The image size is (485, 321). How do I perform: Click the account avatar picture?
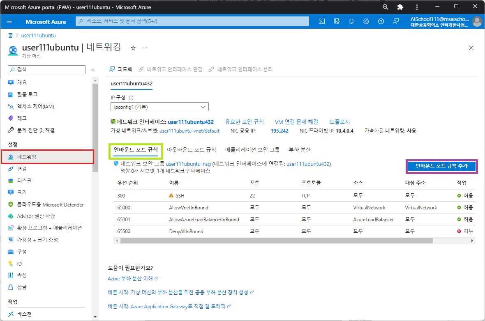coord(477,22)
